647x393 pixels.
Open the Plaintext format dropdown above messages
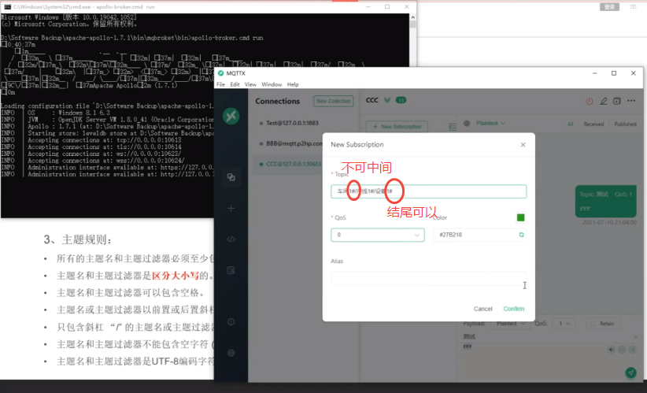tap(490, 123)
